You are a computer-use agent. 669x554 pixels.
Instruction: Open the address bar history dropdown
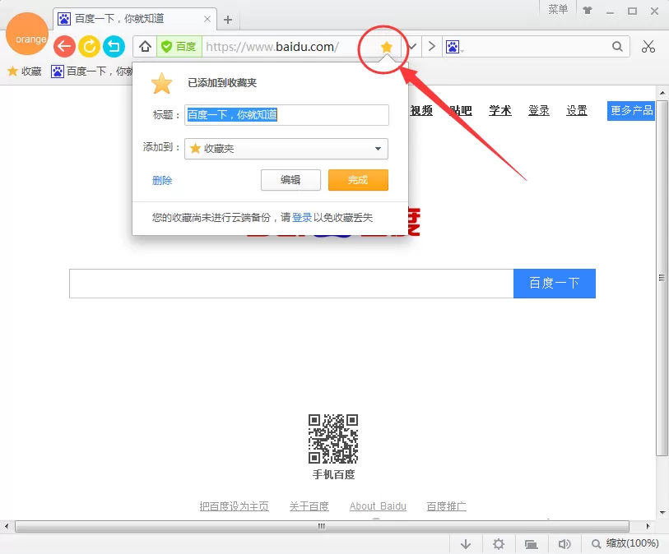[411, 46]
